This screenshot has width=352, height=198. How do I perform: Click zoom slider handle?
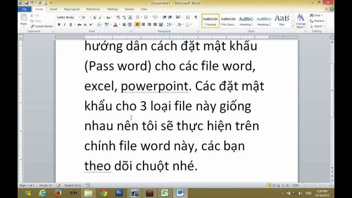point(317,185)
